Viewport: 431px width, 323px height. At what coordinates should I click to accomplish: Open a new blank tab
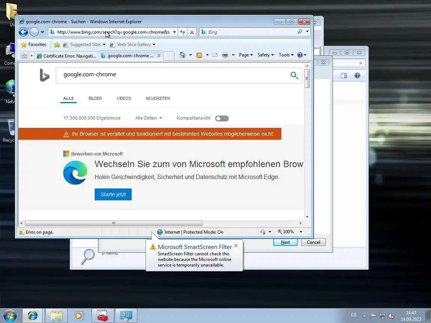pyautogui.click(x=169, y=56)
